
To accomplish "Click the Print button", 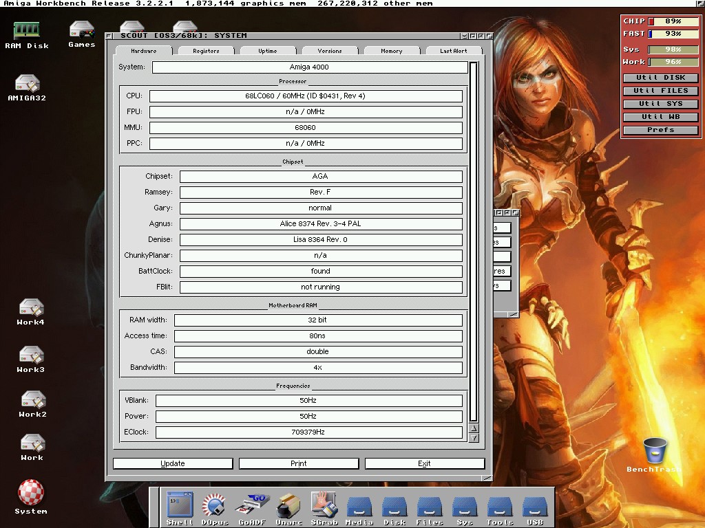I will (x=299, y=463).
